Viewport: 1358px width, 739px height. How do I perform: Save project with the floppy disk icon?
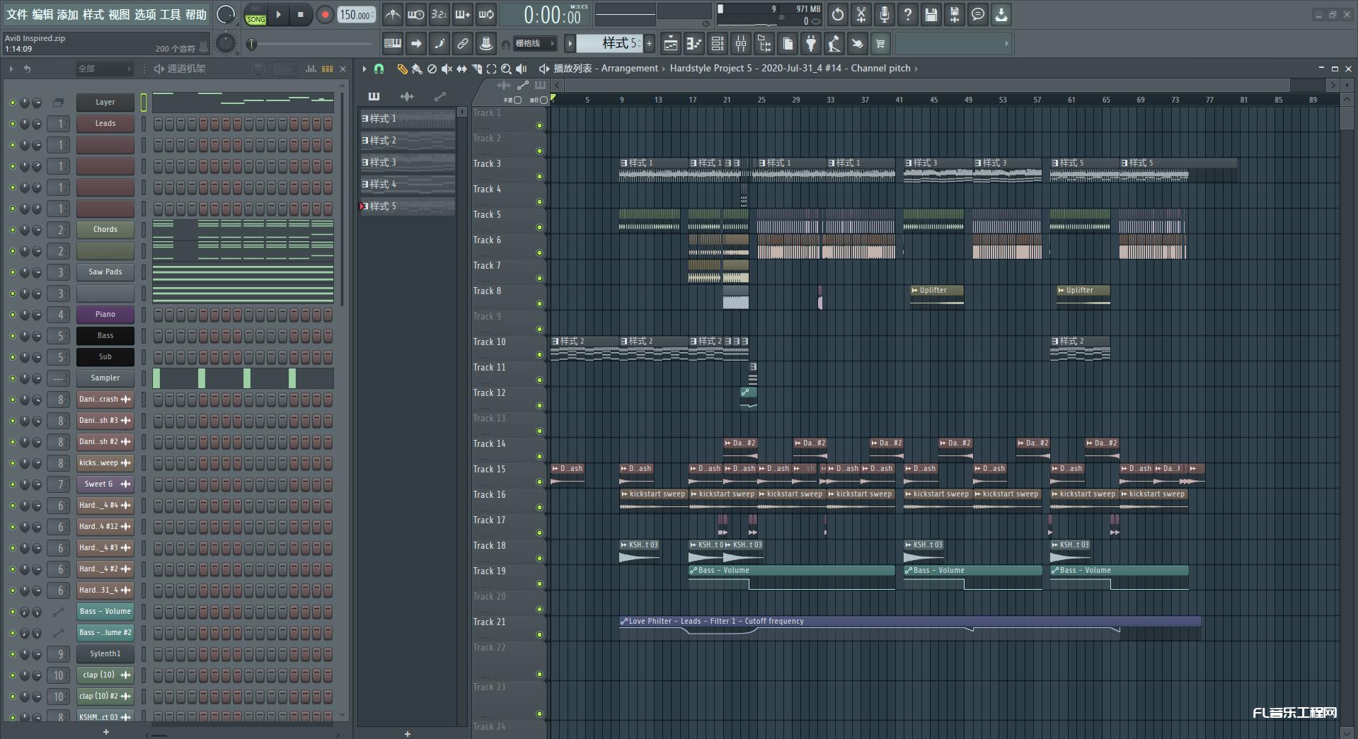[x=931, y=14]
